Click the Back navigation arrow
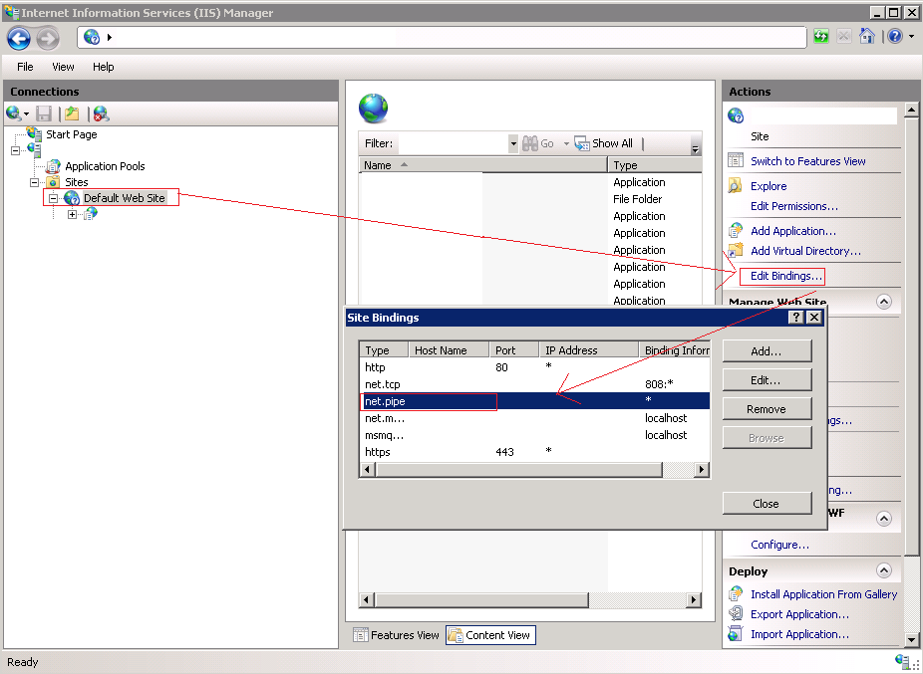923x674 pixels. [x=19, y=38]
